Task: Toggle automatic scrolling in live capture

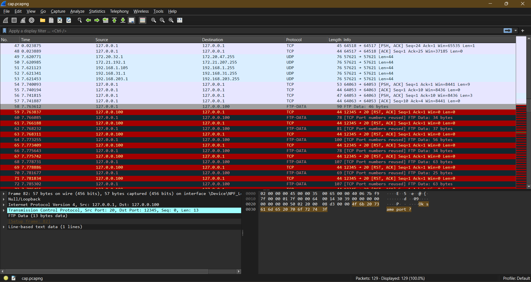Action: (x=132, y=20)
